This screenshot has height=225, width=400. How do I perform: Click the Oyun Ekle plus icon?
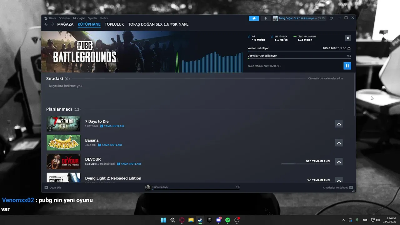click(46, 187)
